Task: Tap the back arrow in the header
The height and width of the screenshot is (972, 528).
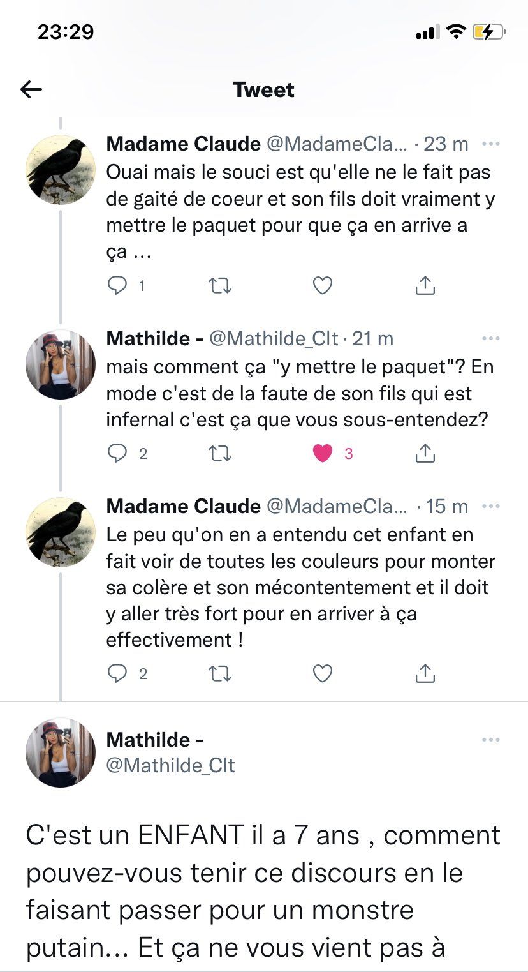Action: coord(31,90)
